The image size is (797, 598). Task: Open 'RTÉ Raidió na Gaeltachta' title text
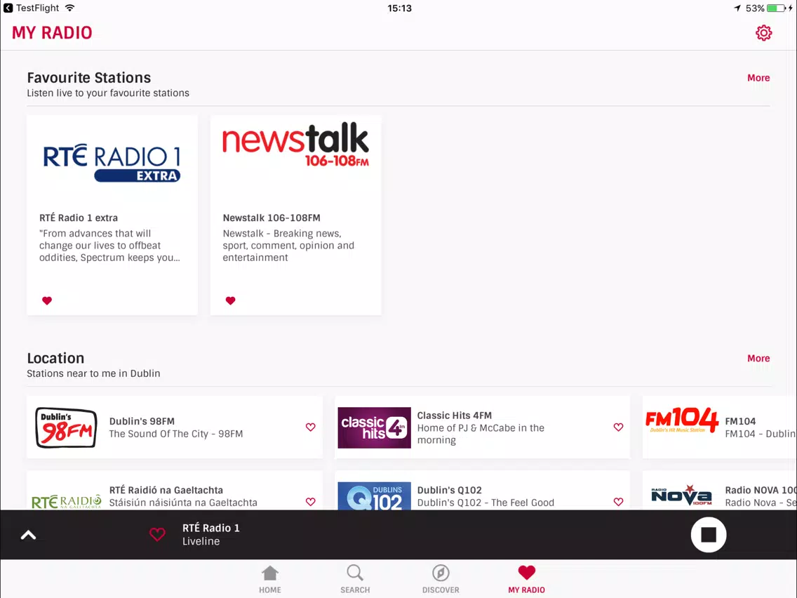[x=166, y=490]
